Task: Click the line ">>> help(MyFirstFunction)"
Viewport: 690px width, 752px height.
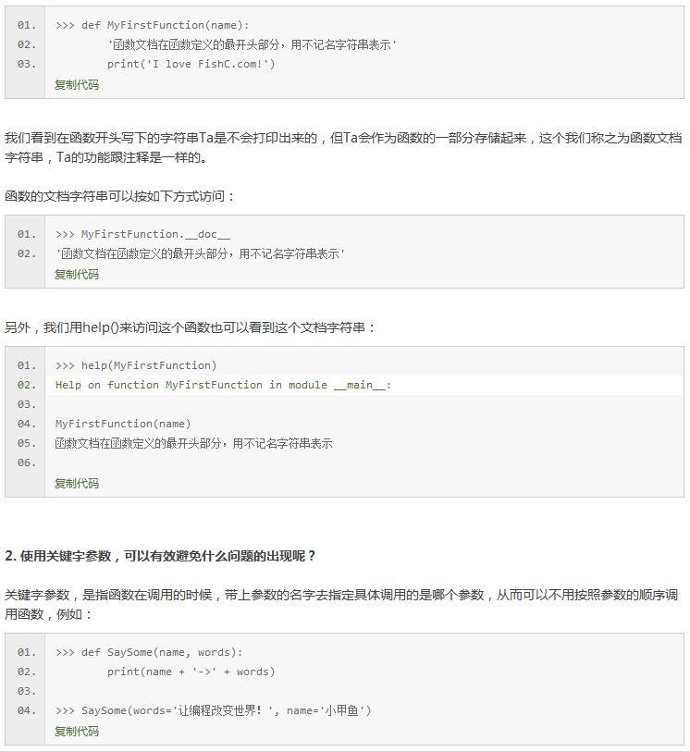Action: tap(136, 365)
